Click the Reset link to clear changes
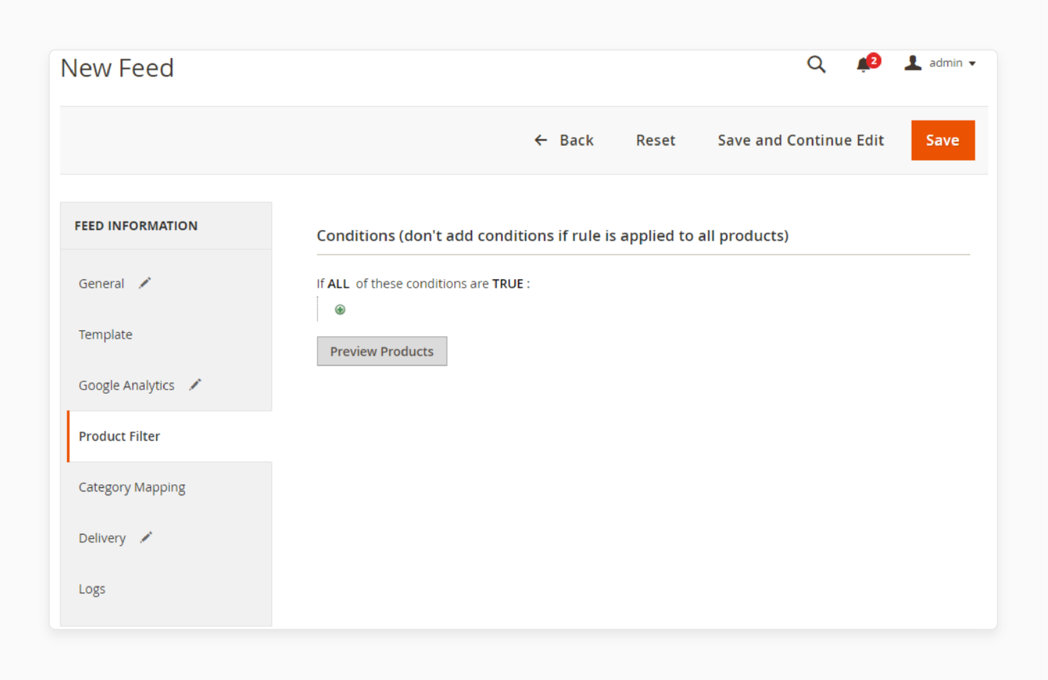Image resolution: width=1048 pixels, height=680 pixels. point(655,139)
